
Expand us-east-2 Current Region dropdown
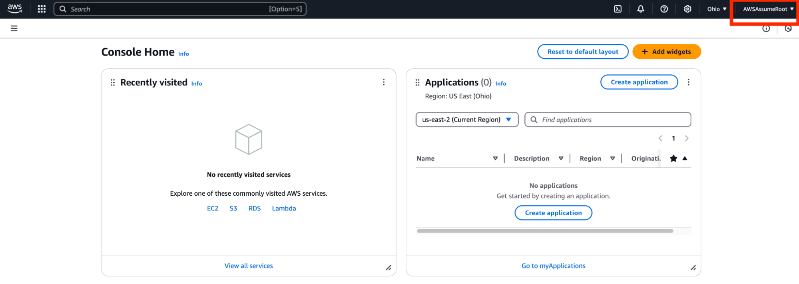tap(467, 119)
